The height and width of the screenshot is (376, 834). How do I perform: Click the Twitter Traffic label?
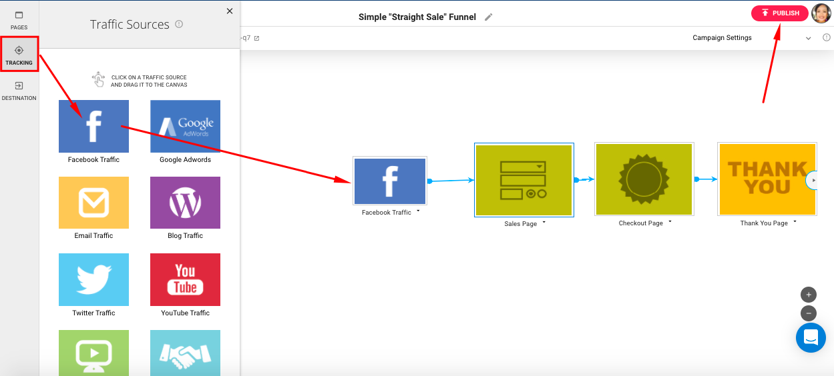pyautogui.click(x=93, y=313)
